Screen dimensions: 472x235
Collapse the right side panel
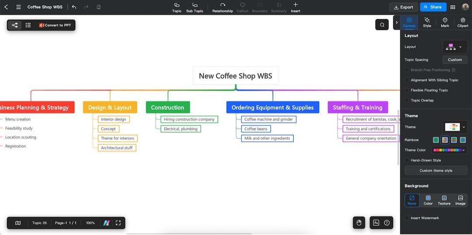click(396, 22)
